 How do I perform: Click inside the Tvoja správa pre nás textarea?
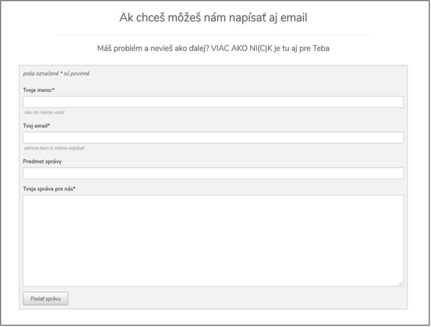213,240
